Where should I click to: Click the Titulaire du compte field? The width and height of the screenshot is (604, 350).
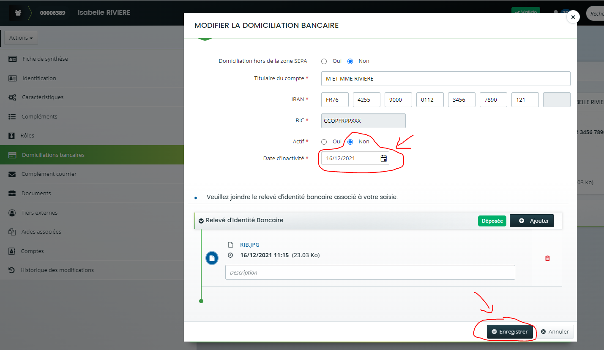[x=445, y=78]
